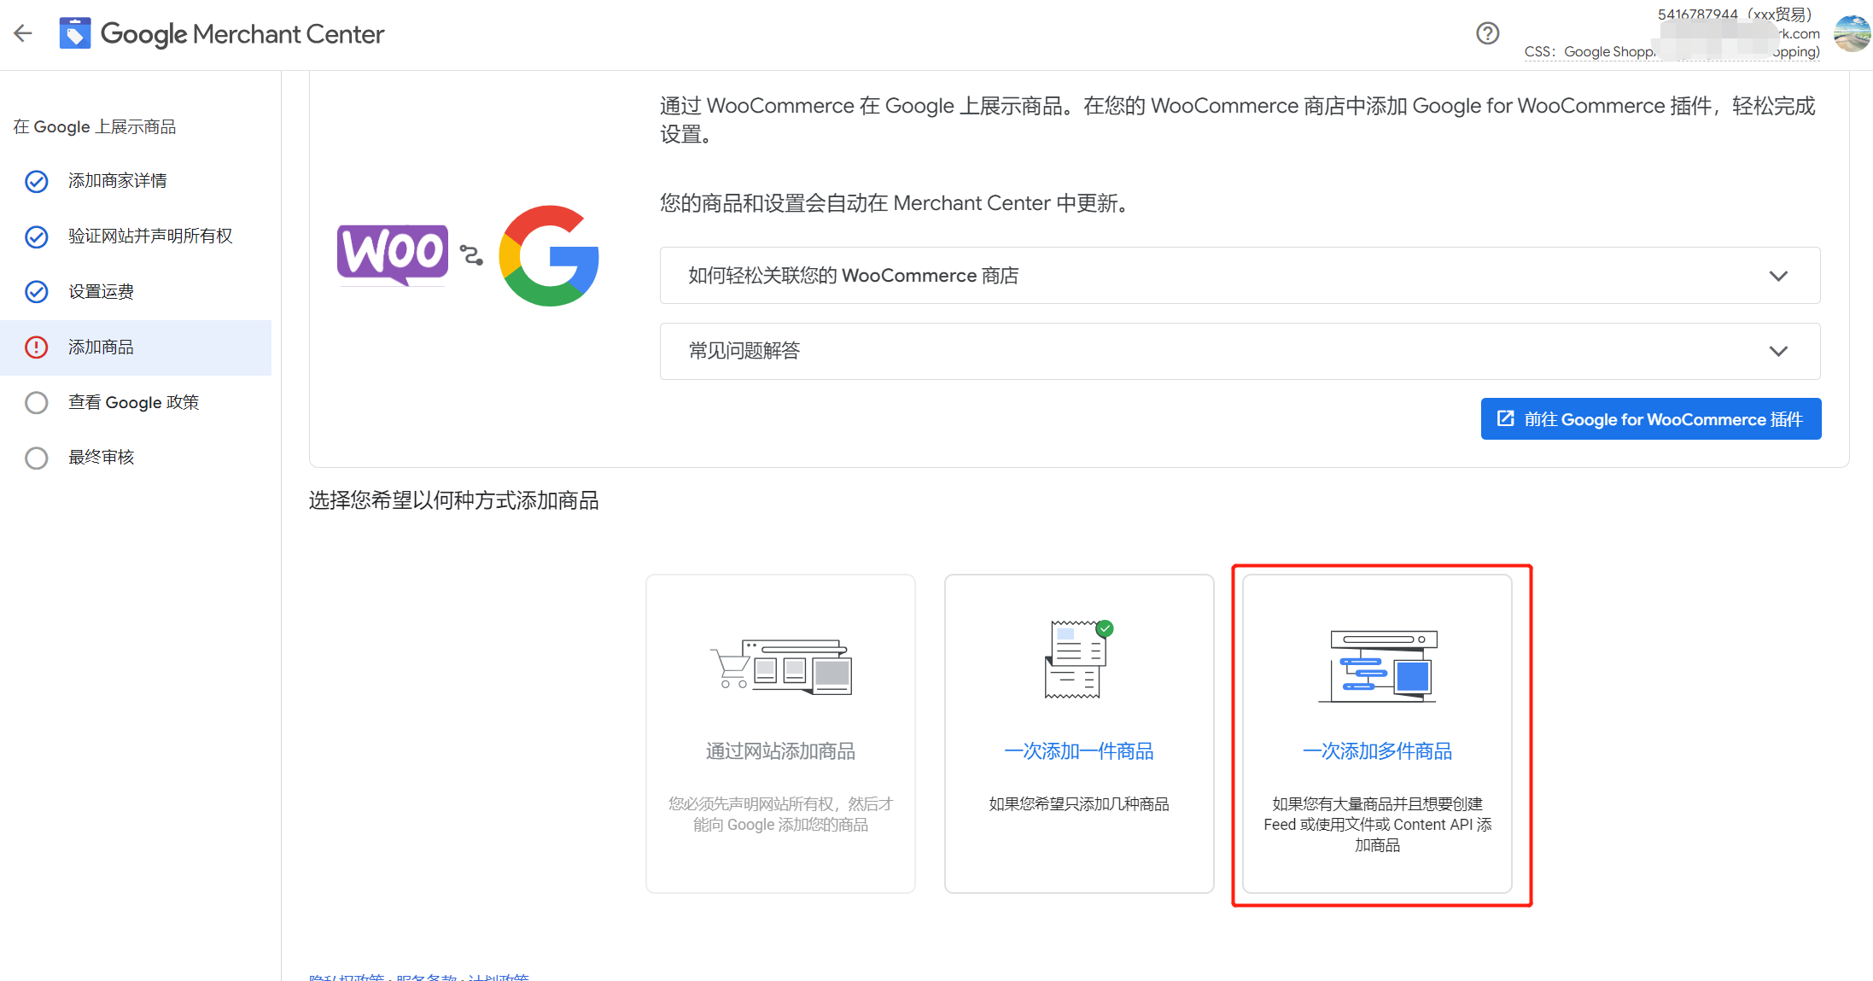
Task: Click 在 Google 上展示商品 sidebar heading
Action: click(x=95, y=127)
